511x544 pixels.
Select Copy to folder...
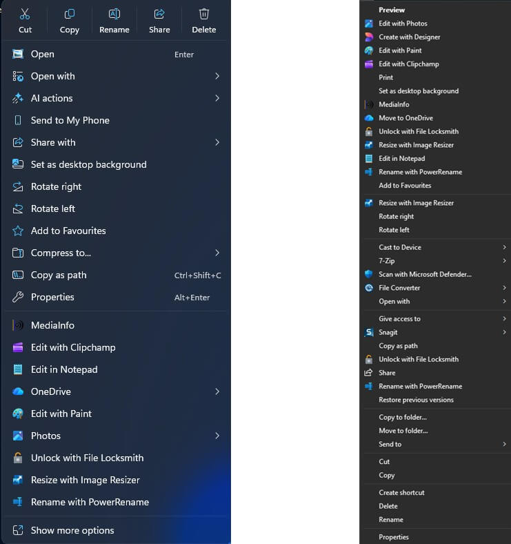click(403, 417)
